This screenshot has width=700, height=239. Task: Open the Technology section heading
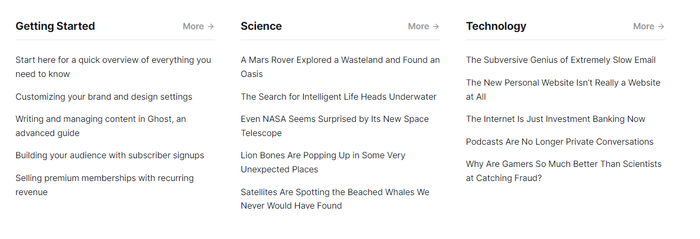click(x=496, y=26)
